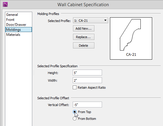Click the Chief Architect app icon in title bar
The image size is (163, 126).
(5, 5)
